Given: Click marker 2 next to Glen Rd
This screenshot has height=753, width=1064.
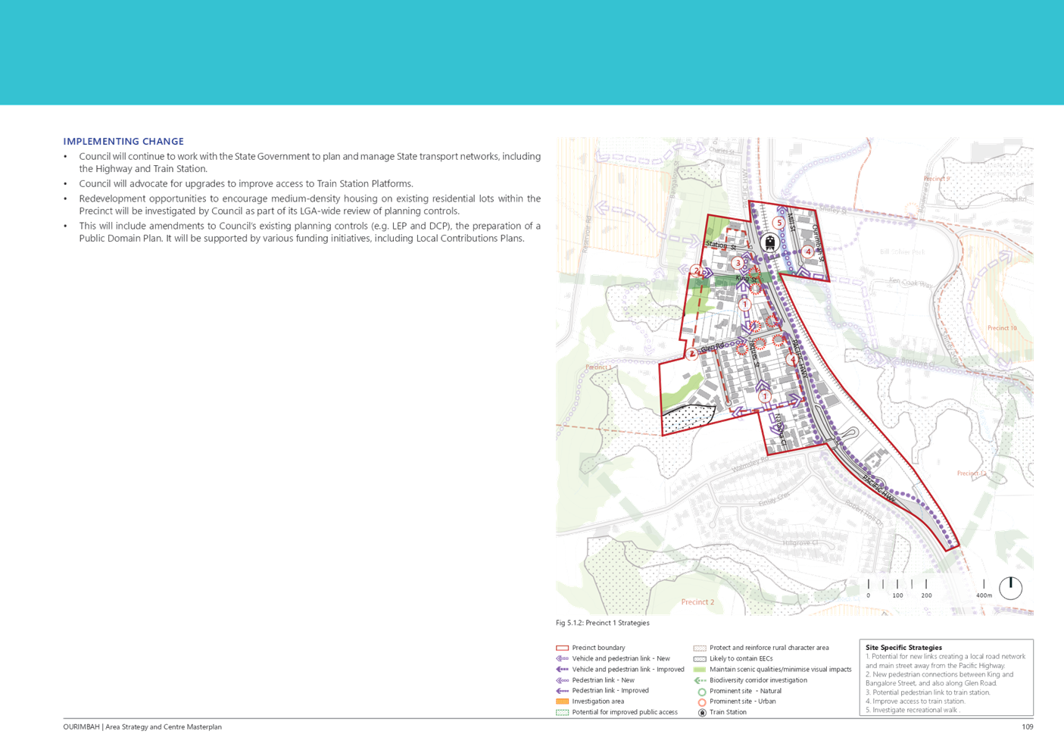Looking at the screenshot, I should tap(692, 354).
